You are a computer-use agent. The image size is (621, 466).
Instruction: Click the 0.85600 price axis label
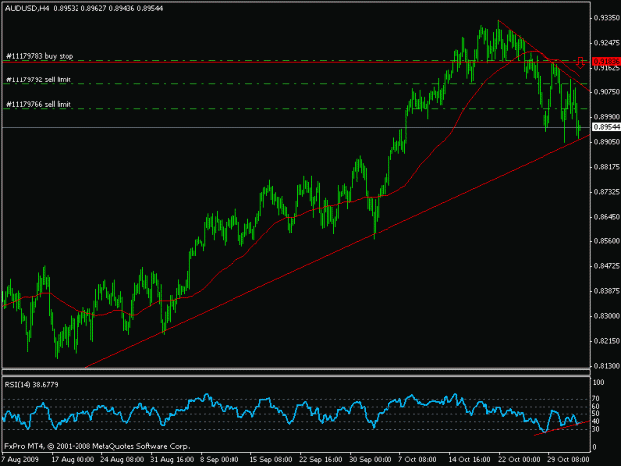(x=607, y=241)
